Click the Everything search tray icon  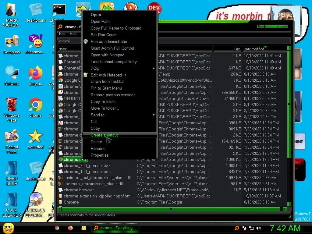click(236, 228)
